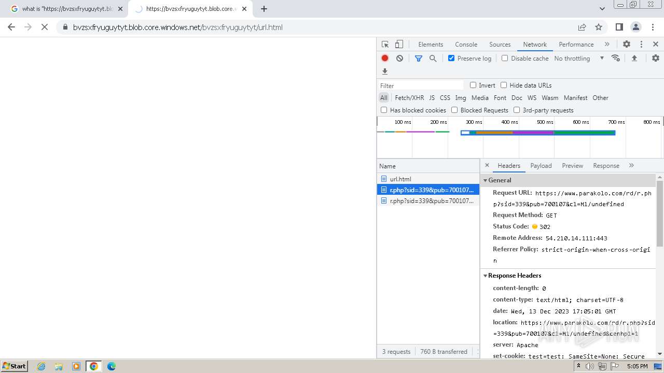Click the network timeline overview bar
664x373 pixels.
[x=538, y=133]
